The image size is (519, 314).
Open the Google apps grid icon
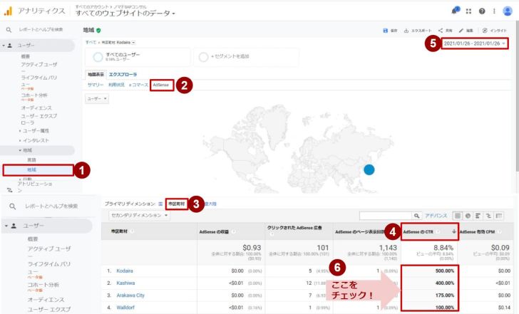(x=468, y=11)
